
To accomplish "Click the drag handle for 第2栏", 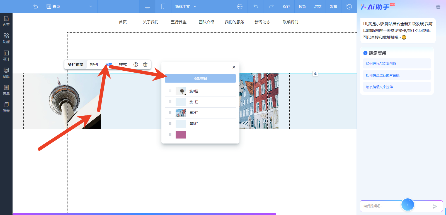I will [170, 113].
